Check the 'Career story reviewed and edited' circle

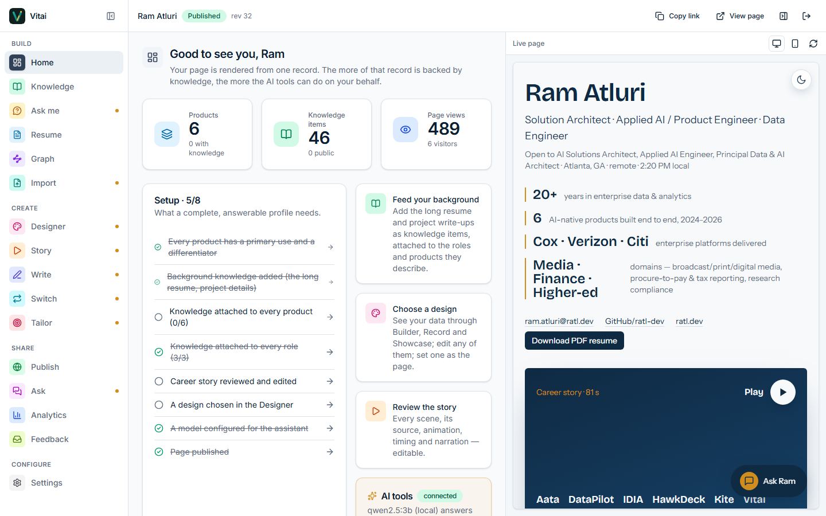159,381
